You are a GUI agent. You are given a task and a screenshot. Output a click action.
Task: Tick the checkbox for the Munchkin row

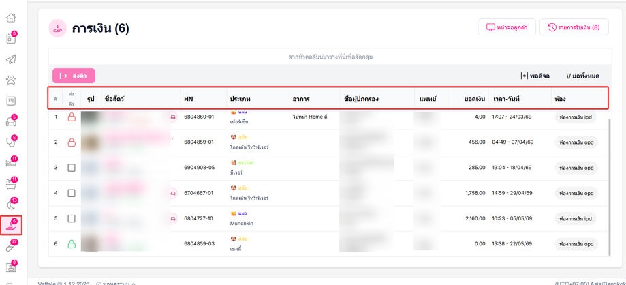72,219
